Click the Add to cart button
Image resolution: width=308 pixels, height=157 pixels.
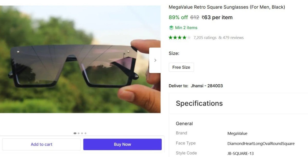pyautogui.click(x=41, y=144)
